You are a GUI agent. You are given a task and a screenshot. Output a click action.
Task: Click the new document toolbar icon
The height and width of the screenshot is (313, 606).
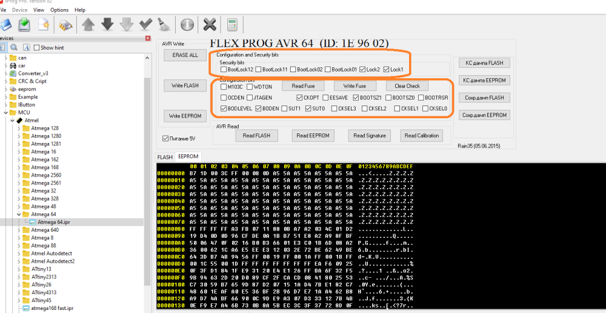coord(45,25)
